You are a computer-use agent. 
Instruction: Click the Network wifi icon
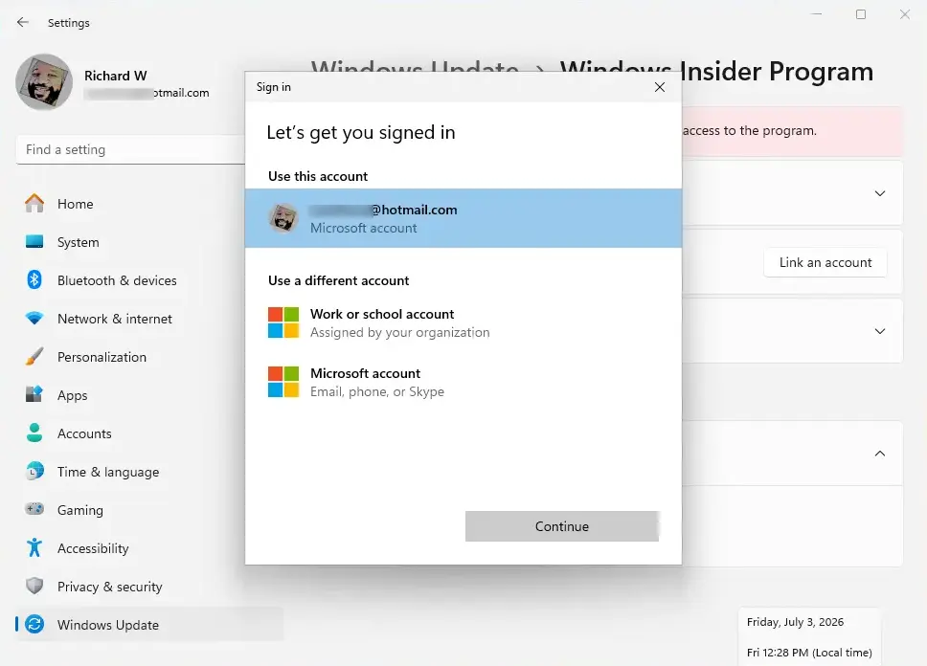pyautogui.click(x=34, y=318)
